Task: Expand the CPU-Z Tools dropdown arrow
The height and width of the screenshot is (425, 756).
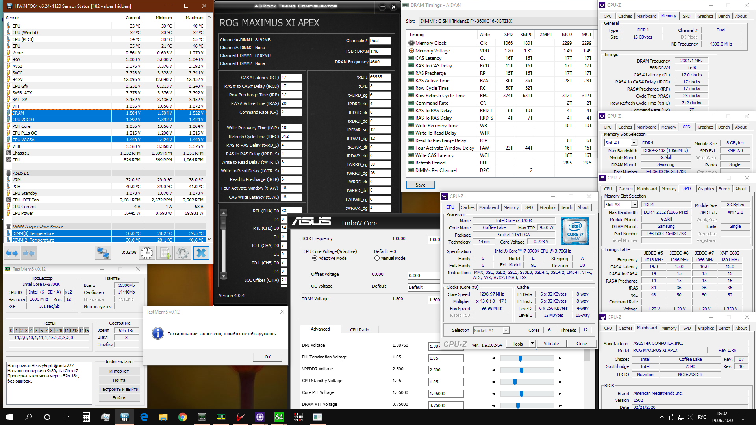Action: [x=532, y=344]
